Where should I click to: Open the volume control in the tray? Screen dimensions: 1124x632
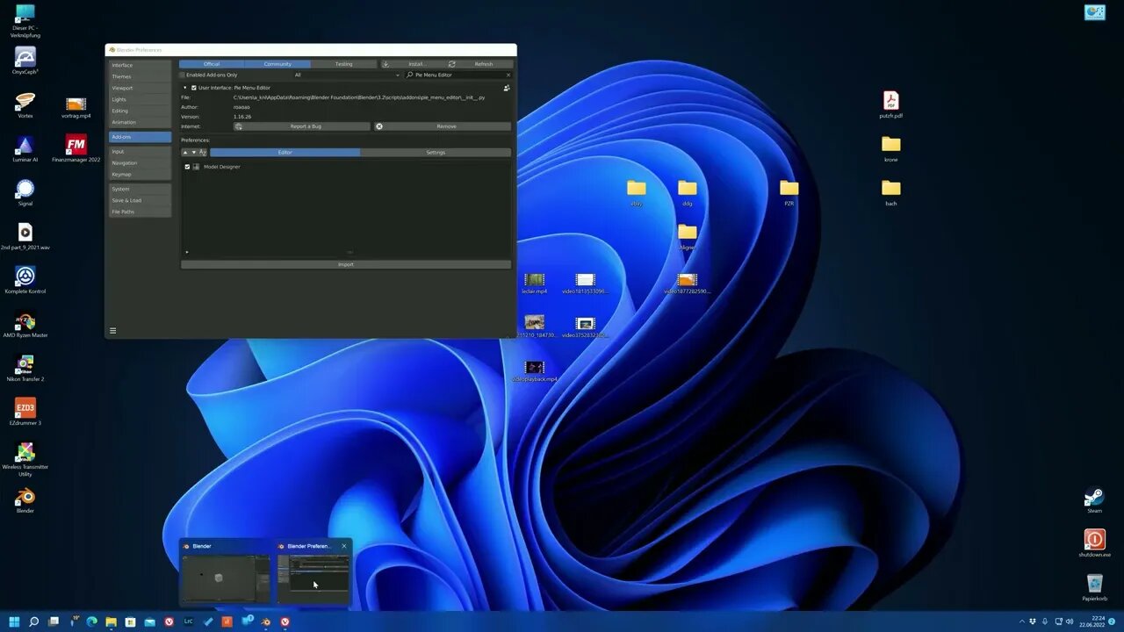coord(1070,621)
